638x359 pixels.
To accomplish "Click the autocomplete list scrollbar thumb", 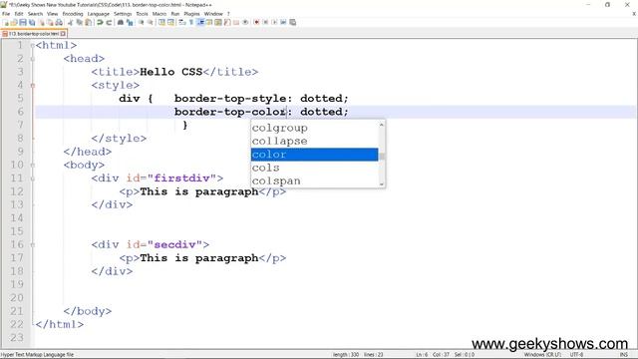I will (382, 157).
